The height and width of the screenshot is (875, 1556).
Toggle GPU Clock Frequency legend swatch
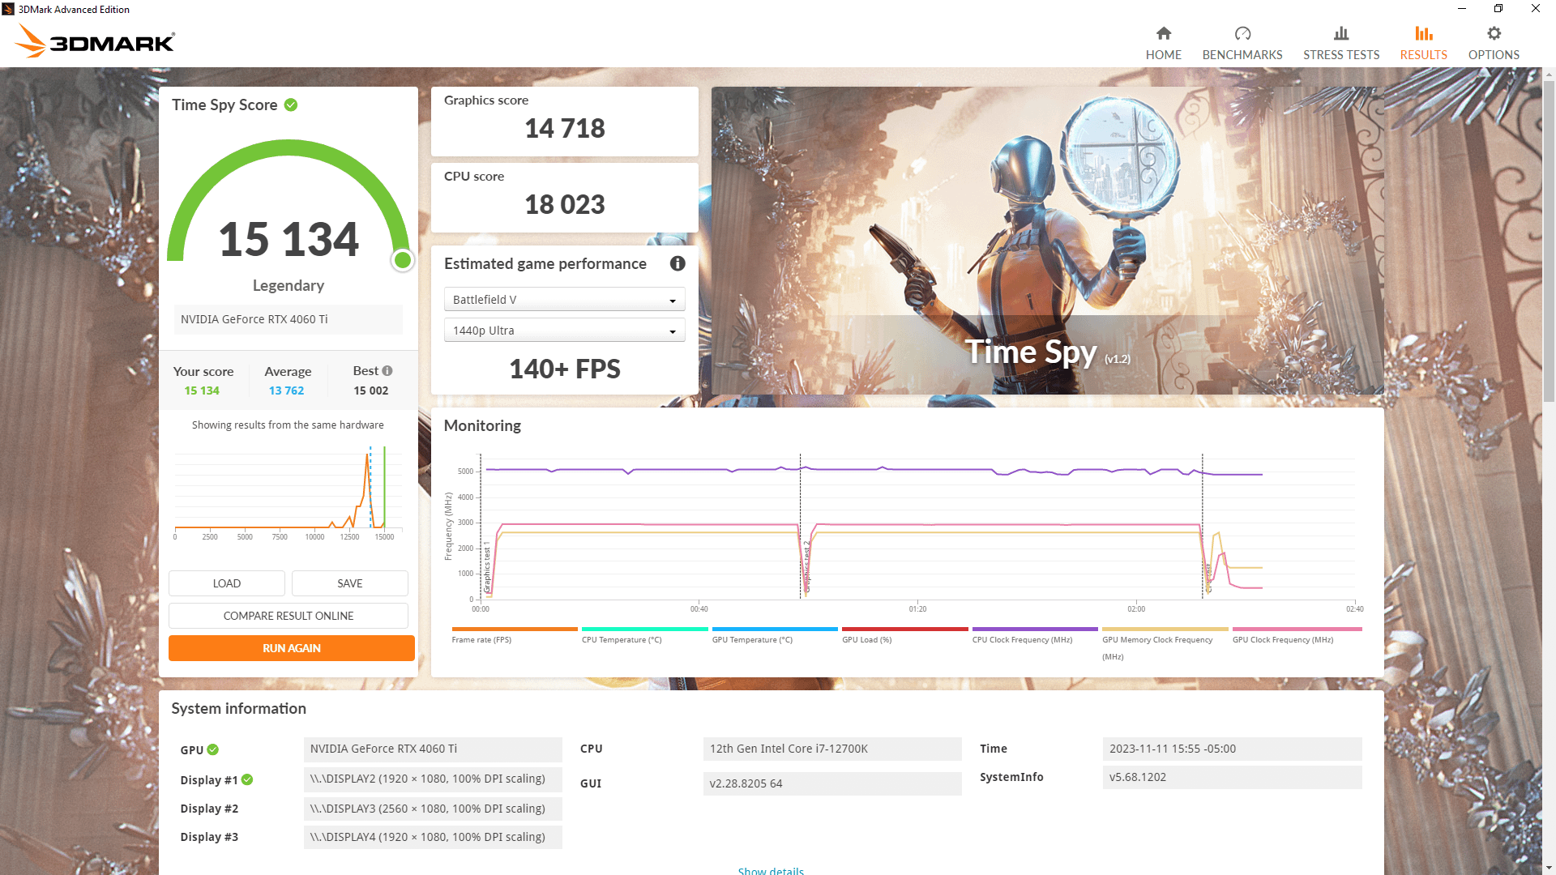point(1297,629)
